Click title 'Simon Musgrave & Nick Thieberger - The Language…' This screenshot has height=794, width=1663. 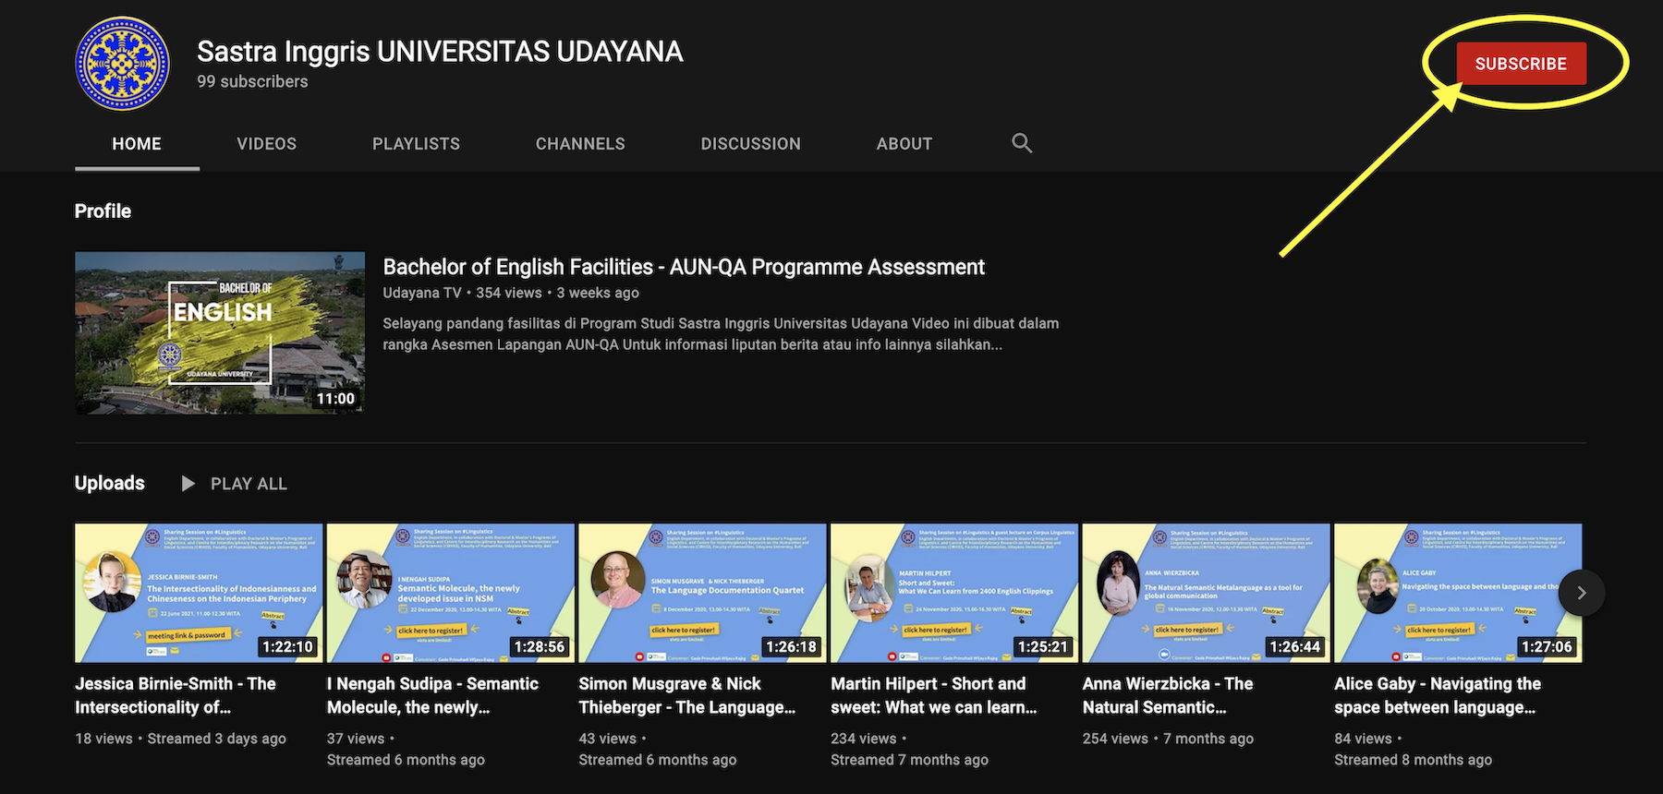pyautogui.click(x=687, y=695)
